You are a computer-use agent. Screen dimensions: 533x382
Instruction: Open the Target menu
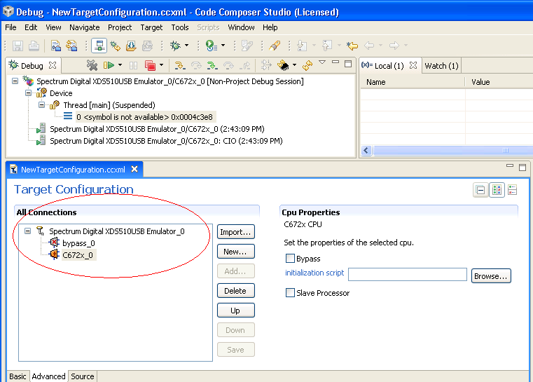tap(151, 27)
